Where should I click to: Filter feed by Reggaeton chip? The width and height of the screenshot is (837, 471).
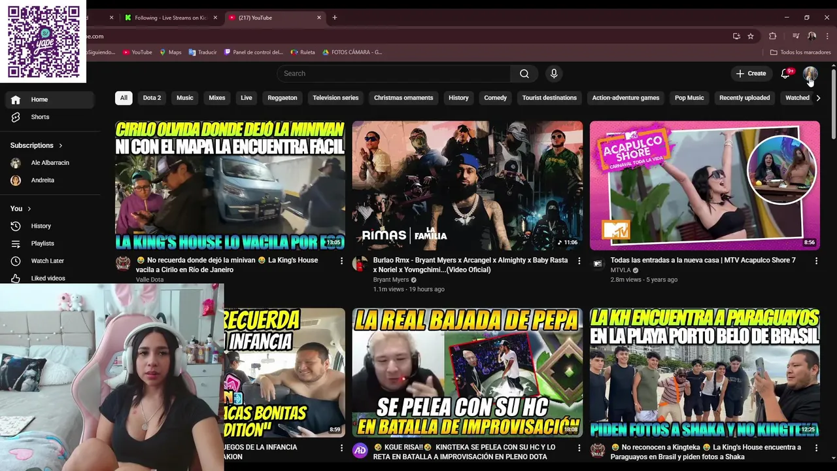(282, 98)
